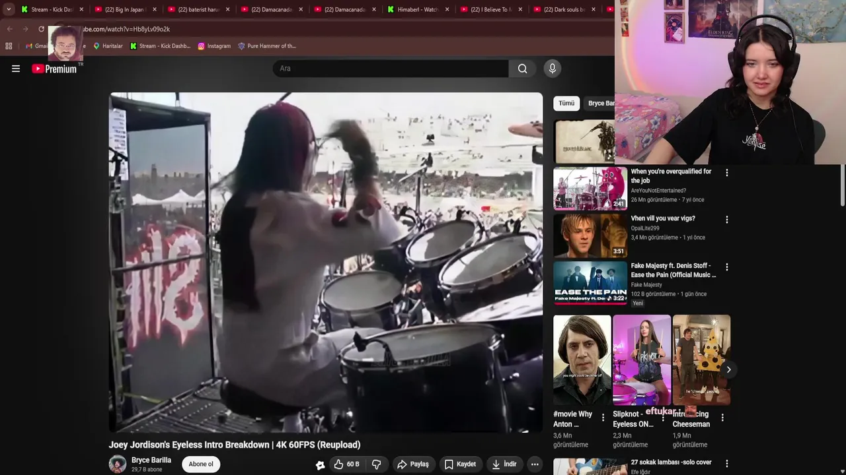The width and height of the screenshot is (846, 475).
Task: Switch to '(22) Dark souls' tab
Action: (x=564, y=9)
